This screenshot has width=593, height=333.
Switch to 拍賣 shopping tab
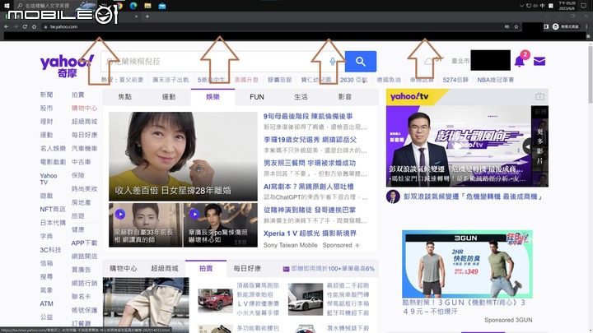coord(206,268)
